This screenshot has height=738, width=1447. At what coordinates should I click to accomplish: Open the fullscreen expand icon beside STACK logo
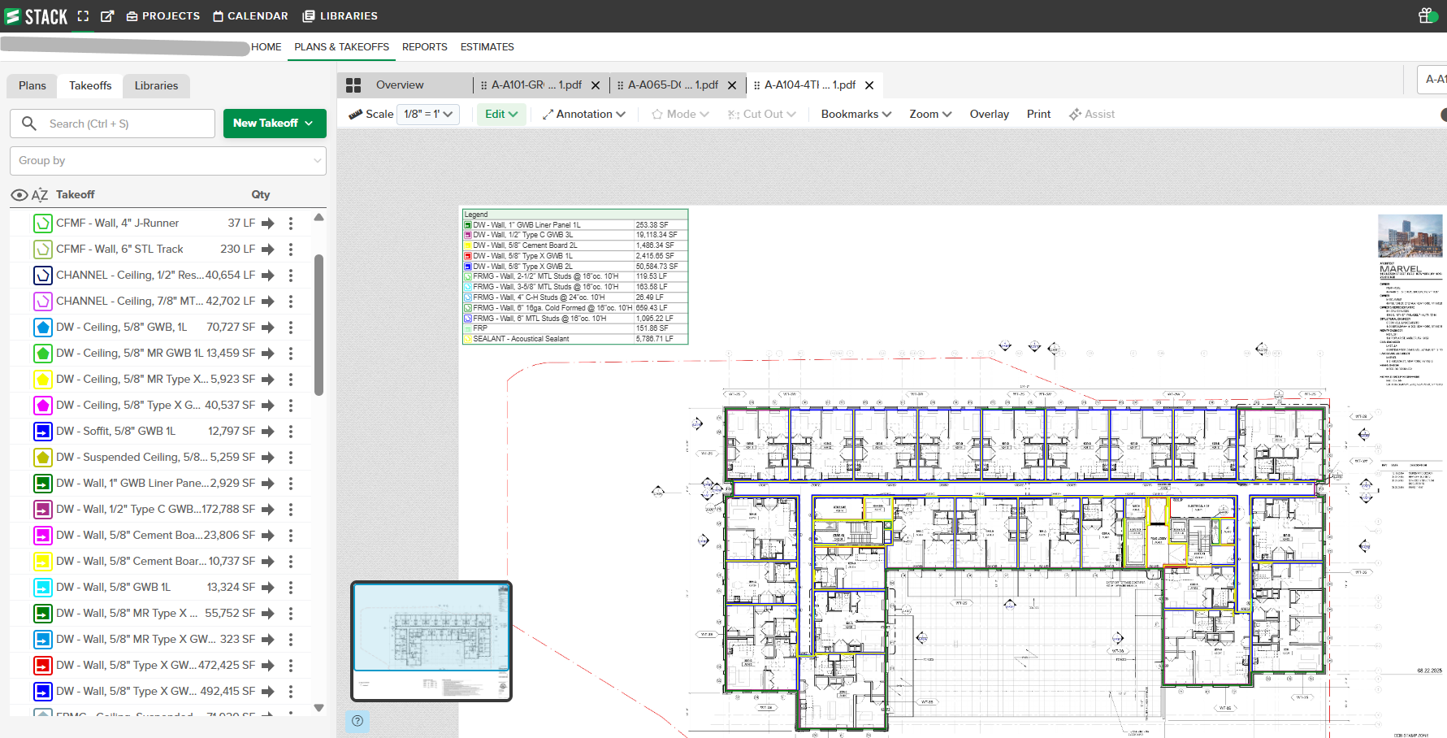coord(83,16)
